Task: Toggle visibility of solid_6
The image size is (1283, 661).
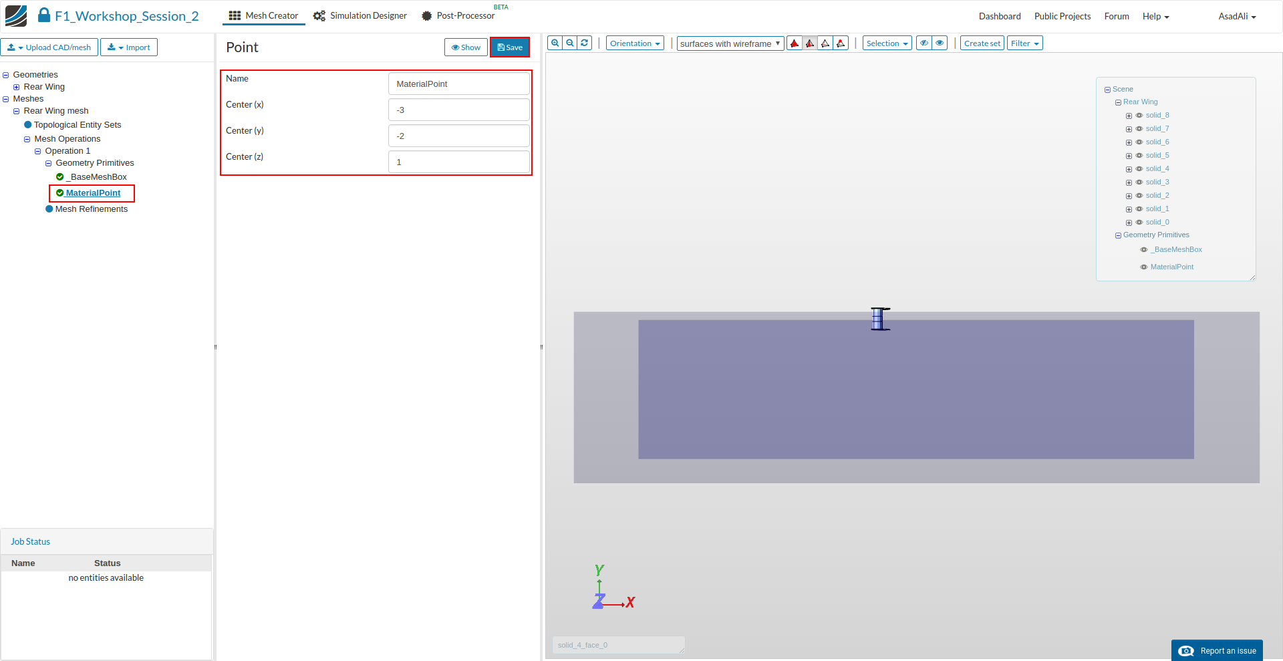Action: tap(1139, 142)
